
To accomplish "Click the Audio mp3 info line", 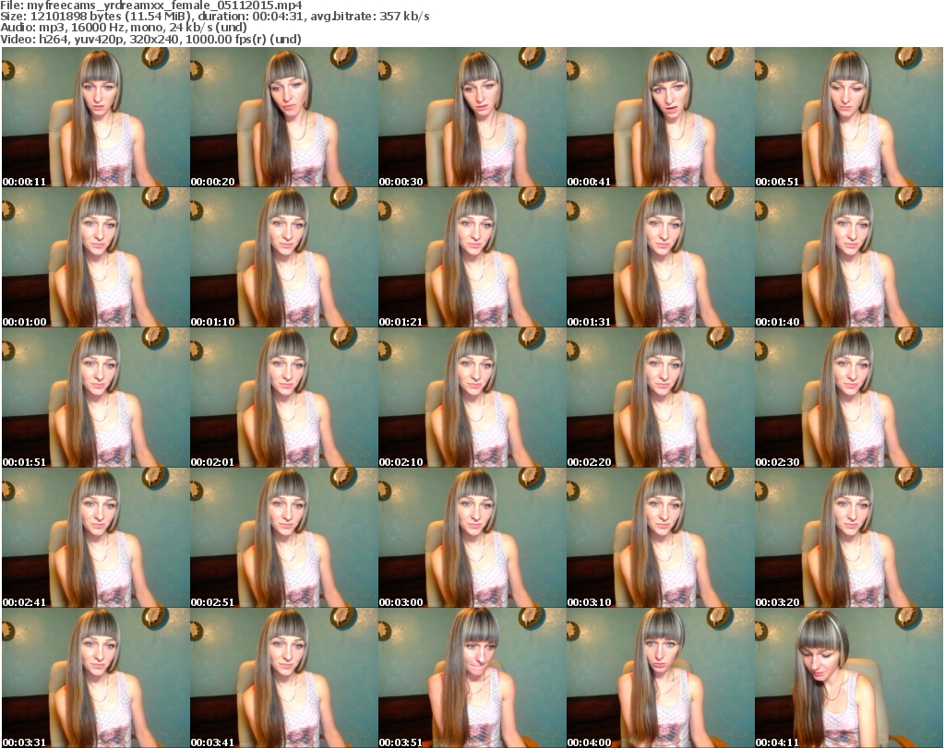I will pyautogui.click(x=124, y=28).
